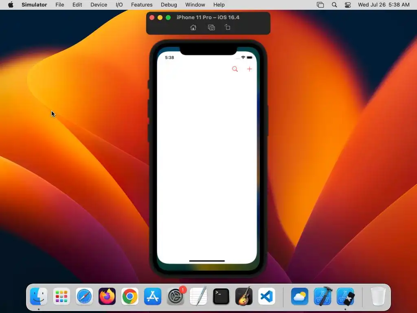
Task: Open App Store from the Dock
Action: 153,296
